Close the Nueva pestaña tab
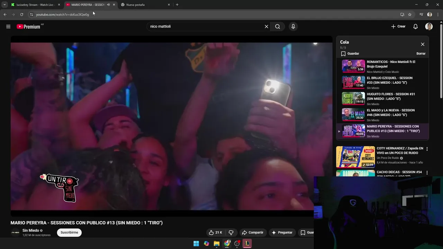 click(169, 4)
